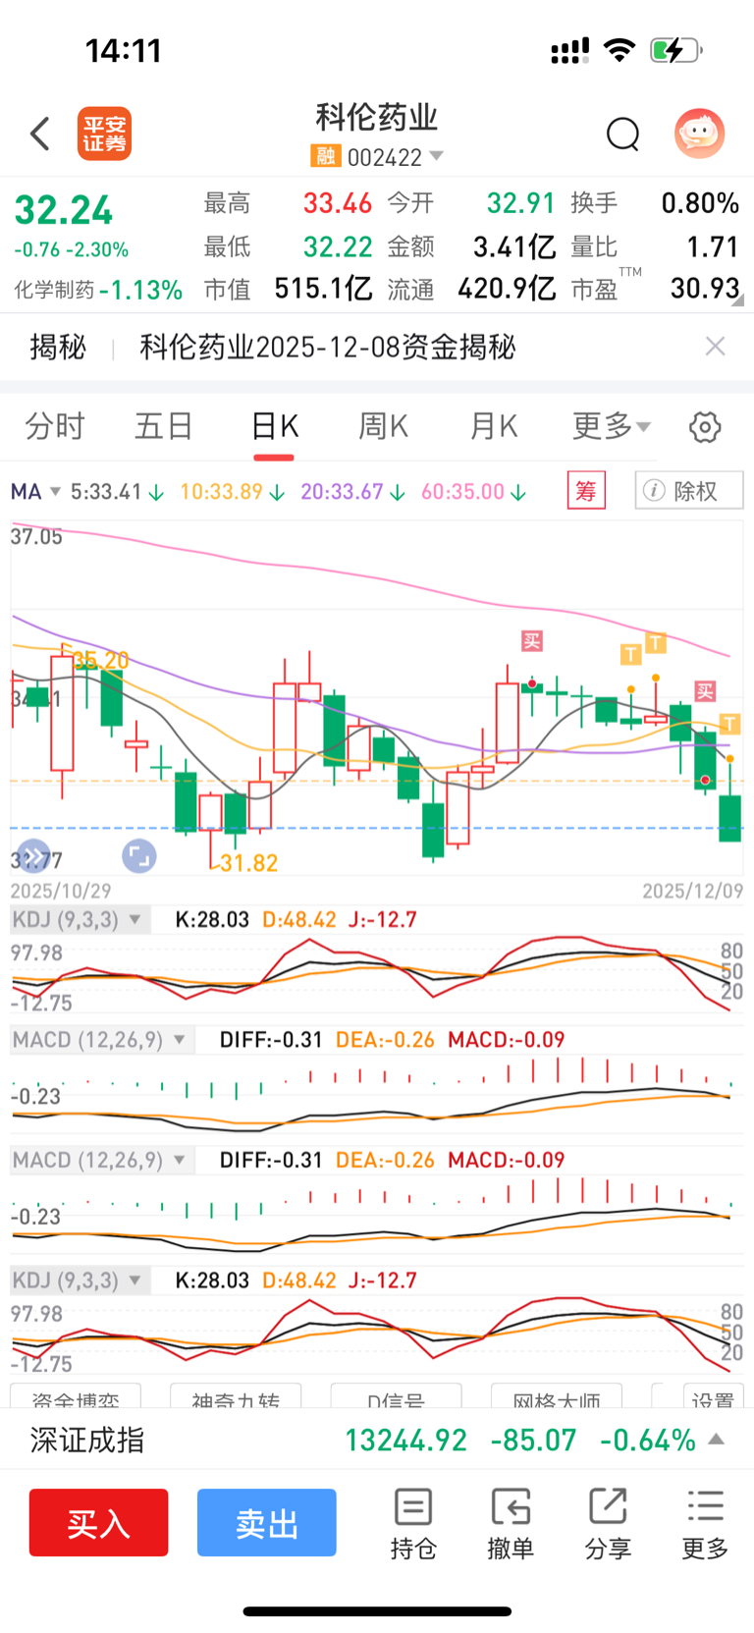Viewport: 754px width, 1633px height.
Task: Switch to 分时 tab
Action: (55, 426)
